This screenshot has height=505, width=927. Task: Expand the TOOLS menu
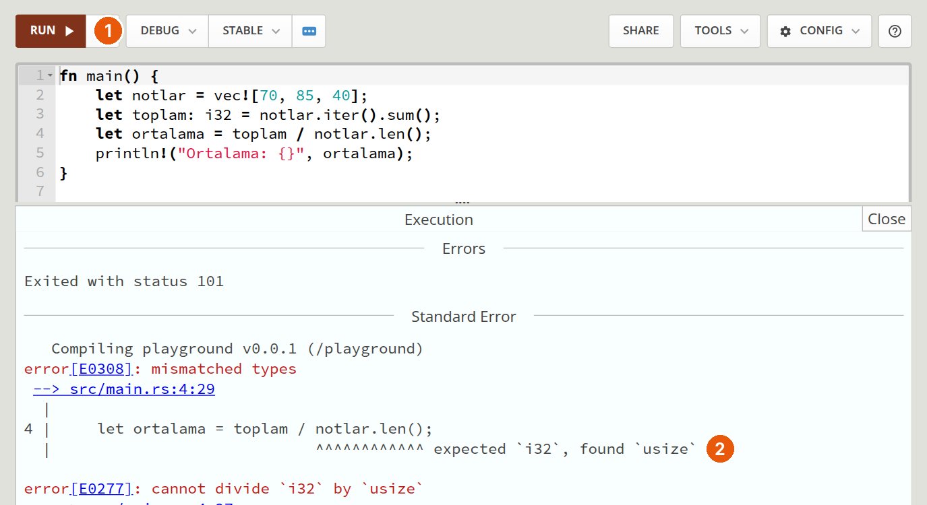(721, 31)
